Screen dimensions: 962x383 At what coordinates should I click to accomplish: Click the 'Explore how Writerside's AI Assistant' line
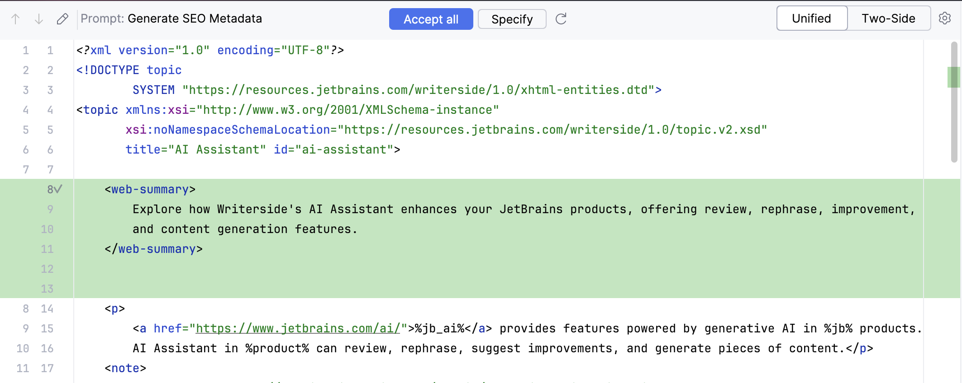tap(524, 209)
